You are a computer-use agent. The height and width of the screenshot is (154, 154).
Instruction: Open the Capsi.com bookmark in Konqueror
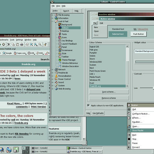(20, 53)
